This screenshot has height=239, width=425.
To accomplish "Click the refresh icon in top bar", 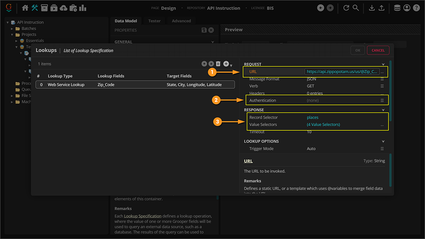I will coord(346,8).
